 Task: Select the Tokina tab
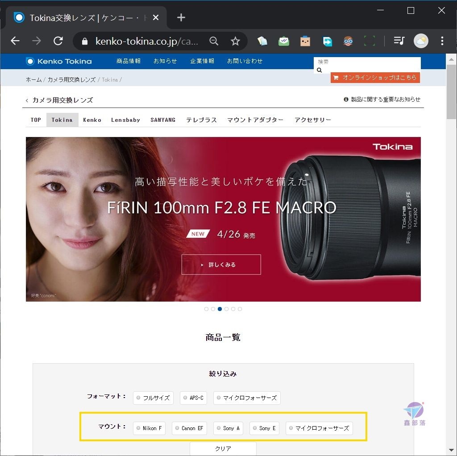(62, 120)
